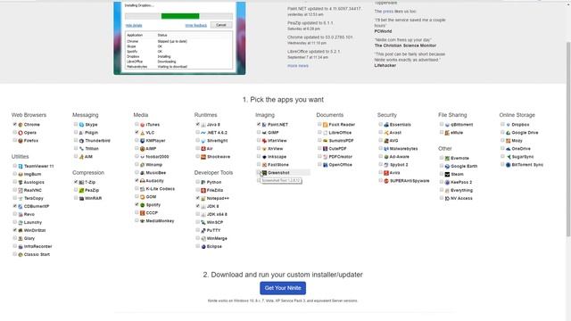Viewport: 571px width, 321px height.
Task: Click the Firefox app icon
Action: [21, 141]
